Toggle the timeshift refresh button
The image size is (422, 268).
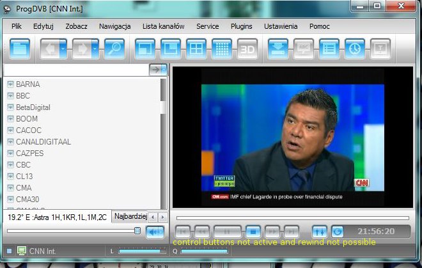337,232
